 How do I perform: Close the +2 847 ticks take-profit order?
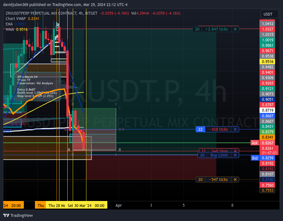[x=235, y=29]
